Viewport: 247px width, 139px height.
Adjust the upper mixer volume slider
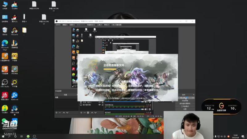124,102
